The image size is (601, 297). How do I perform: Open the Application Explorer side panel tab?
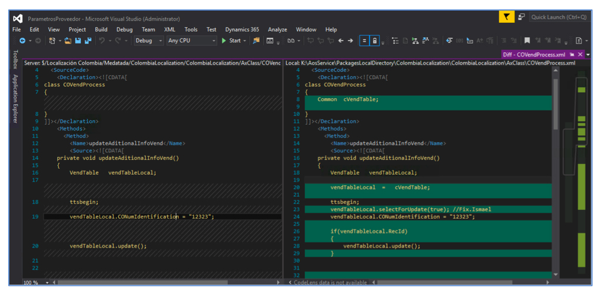tap(15, 98)
